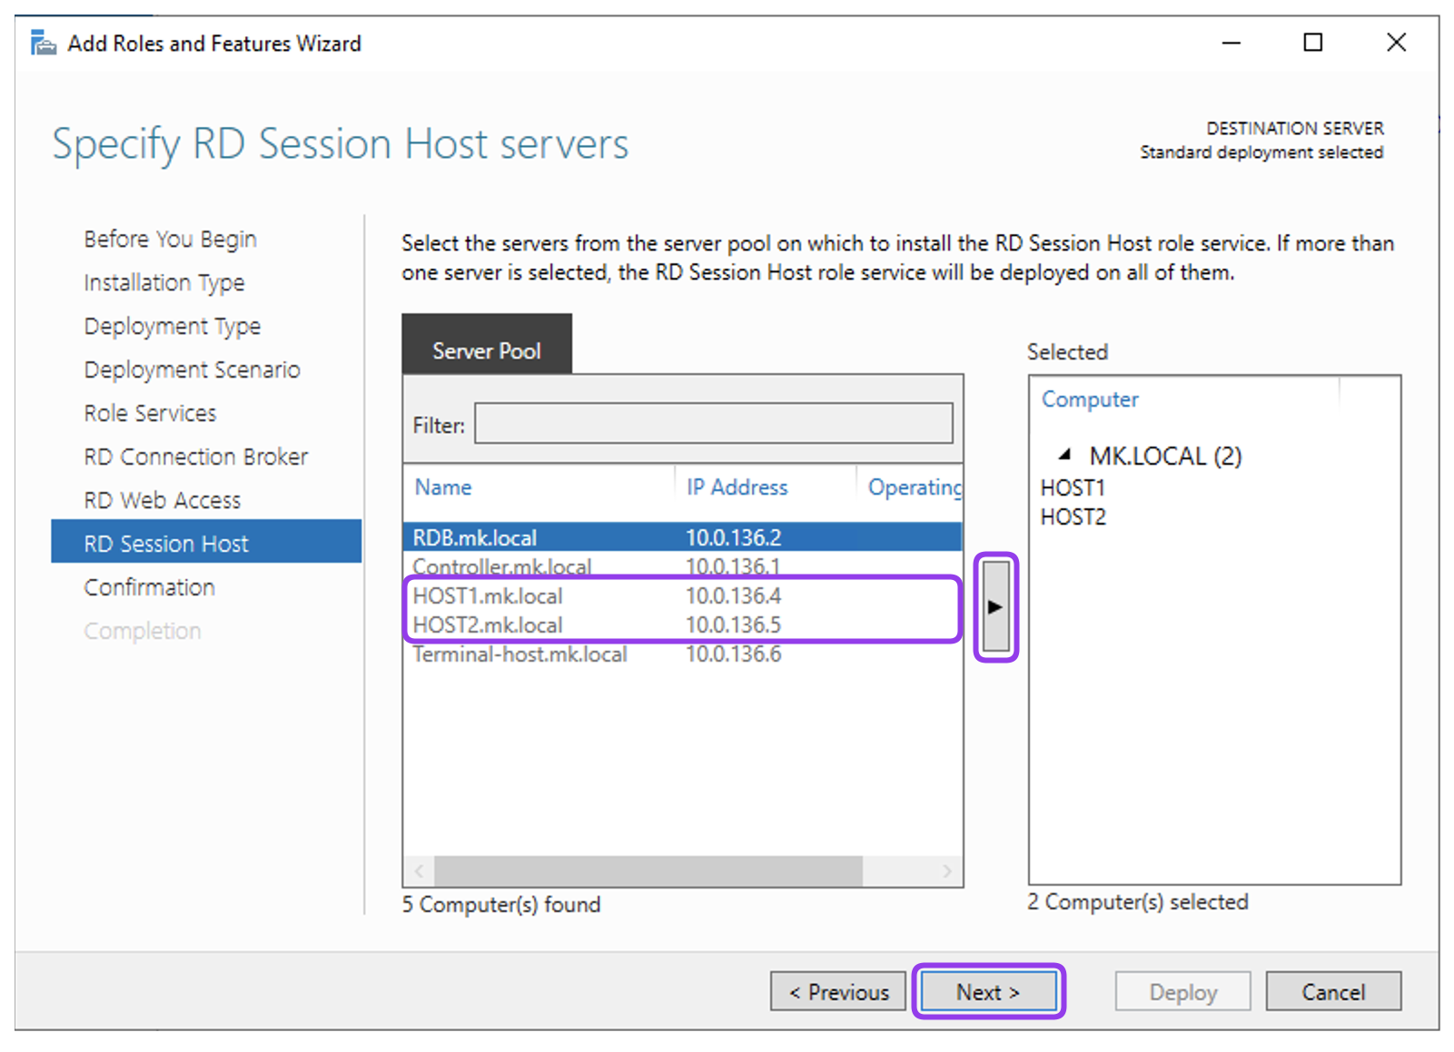Click the add-server right arrow button
This screenshot has height=1052, width=1454.
pyautogui.click(x=995, y=606)
